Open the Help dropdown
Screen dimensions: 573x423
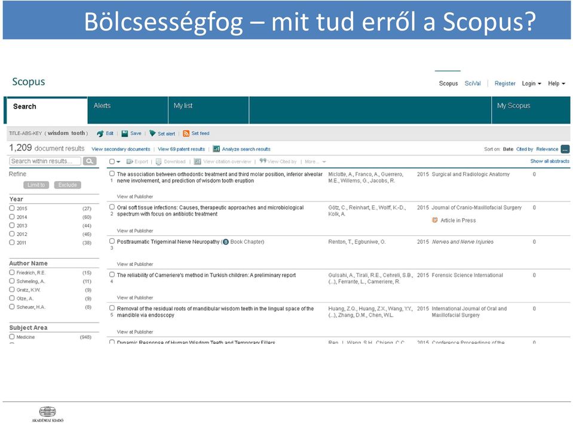pos(556,83)
